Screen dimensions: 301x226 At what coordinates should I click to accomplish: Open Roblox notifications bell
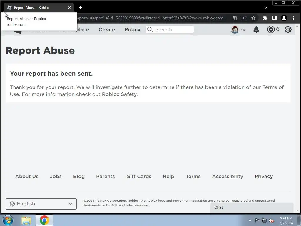point(256,29)
